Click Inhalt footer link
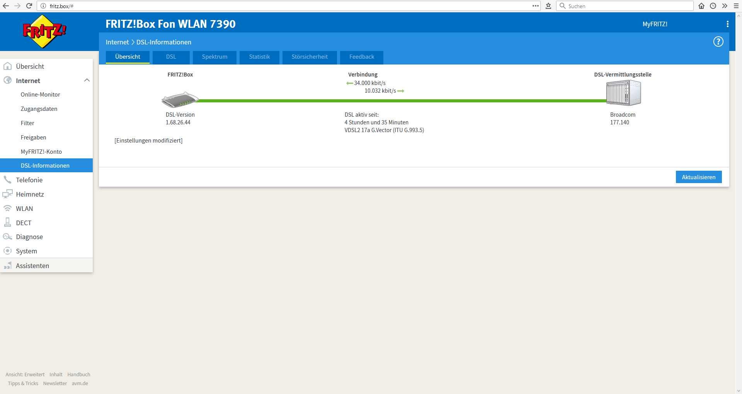 pos(56,374)
